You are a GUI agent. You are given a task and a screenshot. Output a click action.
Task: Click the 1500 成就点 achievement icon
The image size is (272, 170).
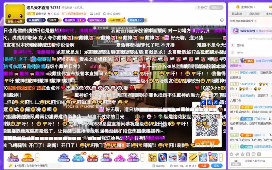click(x=112, y=14)
